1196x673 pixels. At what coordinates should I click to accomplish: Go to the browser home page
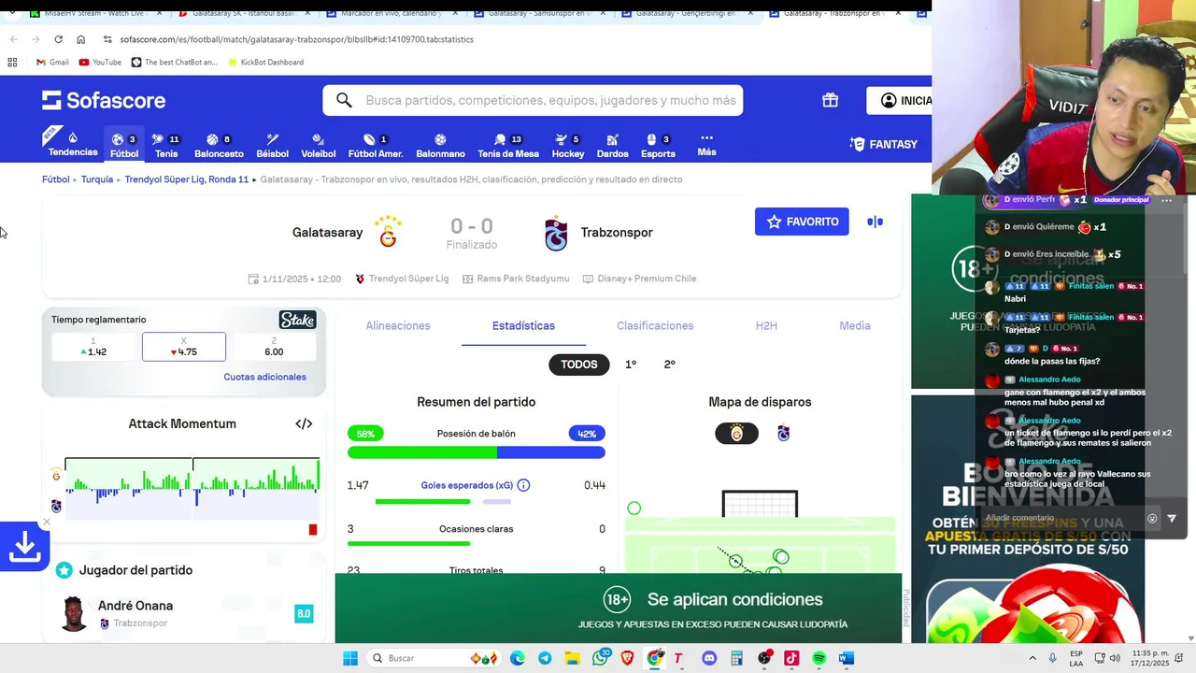(x=80, y=39)
